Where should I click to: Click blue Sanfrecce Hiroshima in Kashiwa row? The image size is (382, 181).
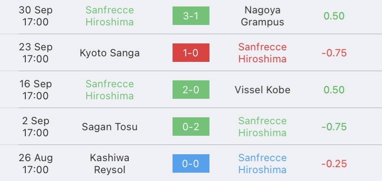coord(263,163)
